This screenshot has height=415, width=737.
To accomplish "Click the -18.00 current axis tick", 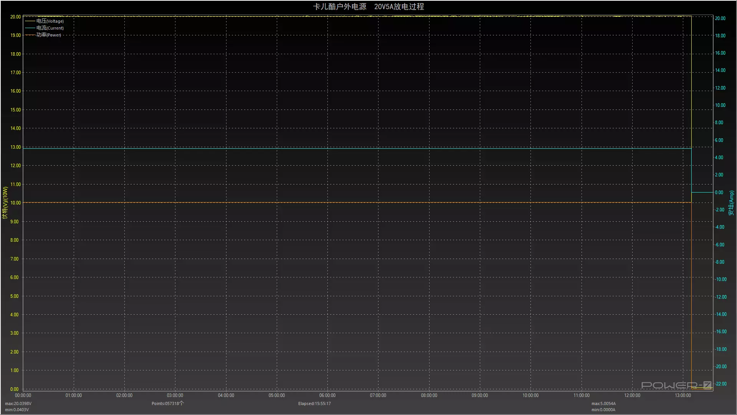I will [x=720, y=349].
